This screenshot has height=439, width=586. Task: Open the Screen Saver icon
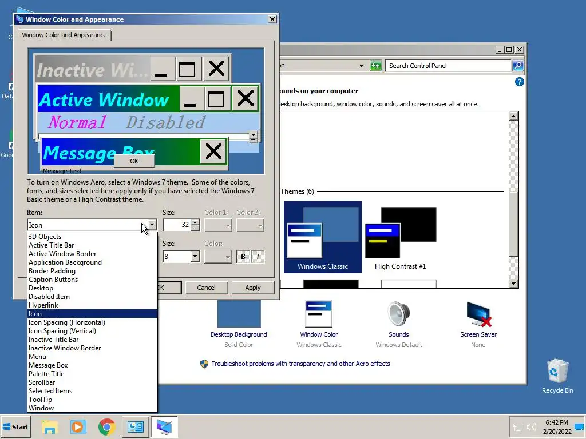(x=478, y=314)
